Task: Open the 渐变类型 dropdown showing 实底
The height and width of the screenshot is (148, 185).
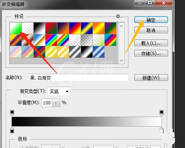Action: (59, 91)
